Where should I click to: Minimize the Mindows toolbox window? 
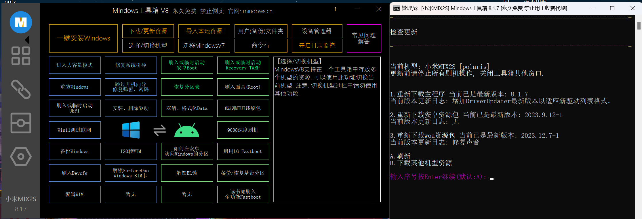coord(357,9)
